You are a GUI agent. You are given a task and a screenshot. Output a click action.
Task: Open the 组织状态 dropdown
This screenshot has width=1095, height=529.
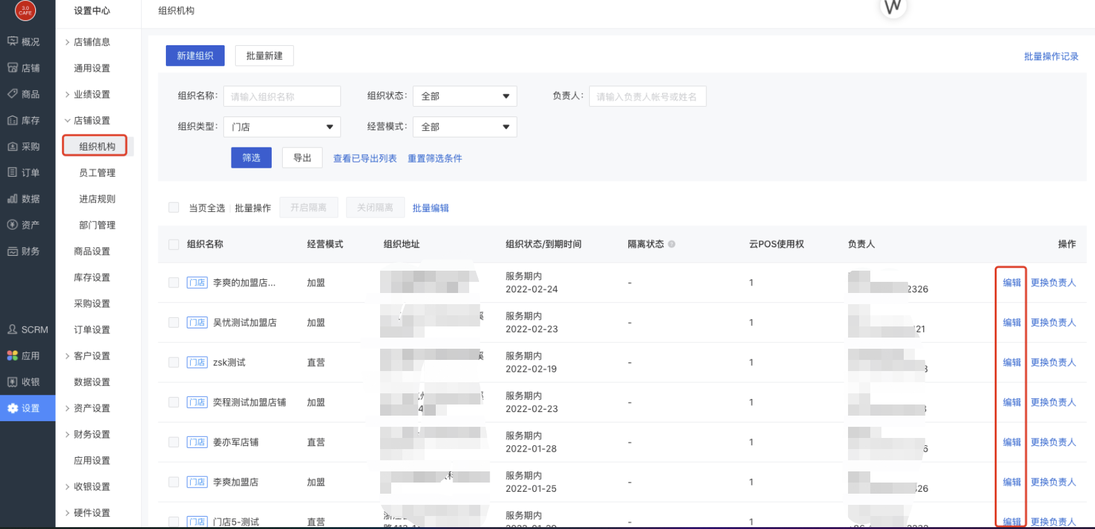pos(465,96)
